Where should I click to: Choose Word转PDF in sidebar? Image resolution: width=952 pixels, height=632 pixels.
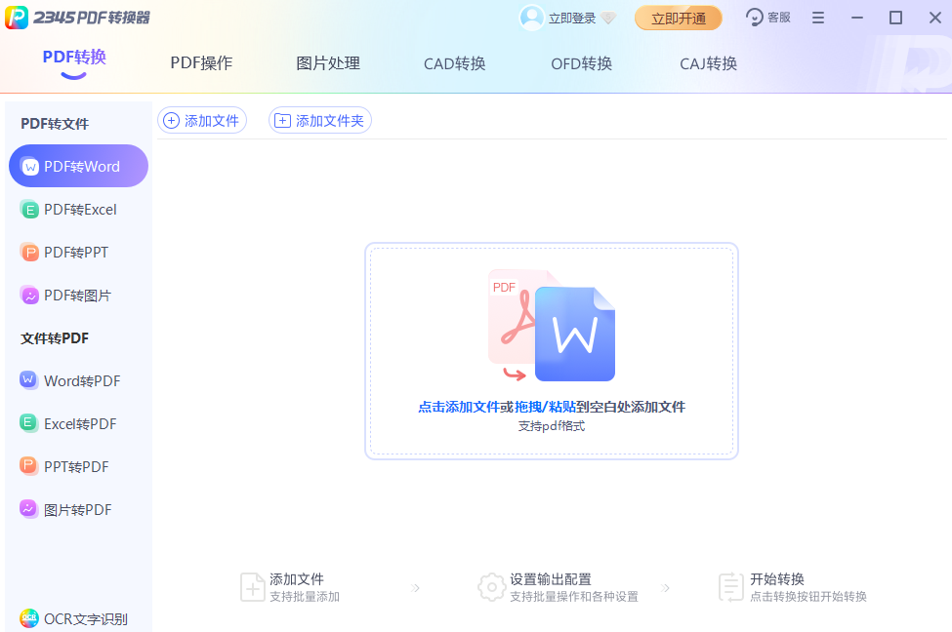click(77, 381)
